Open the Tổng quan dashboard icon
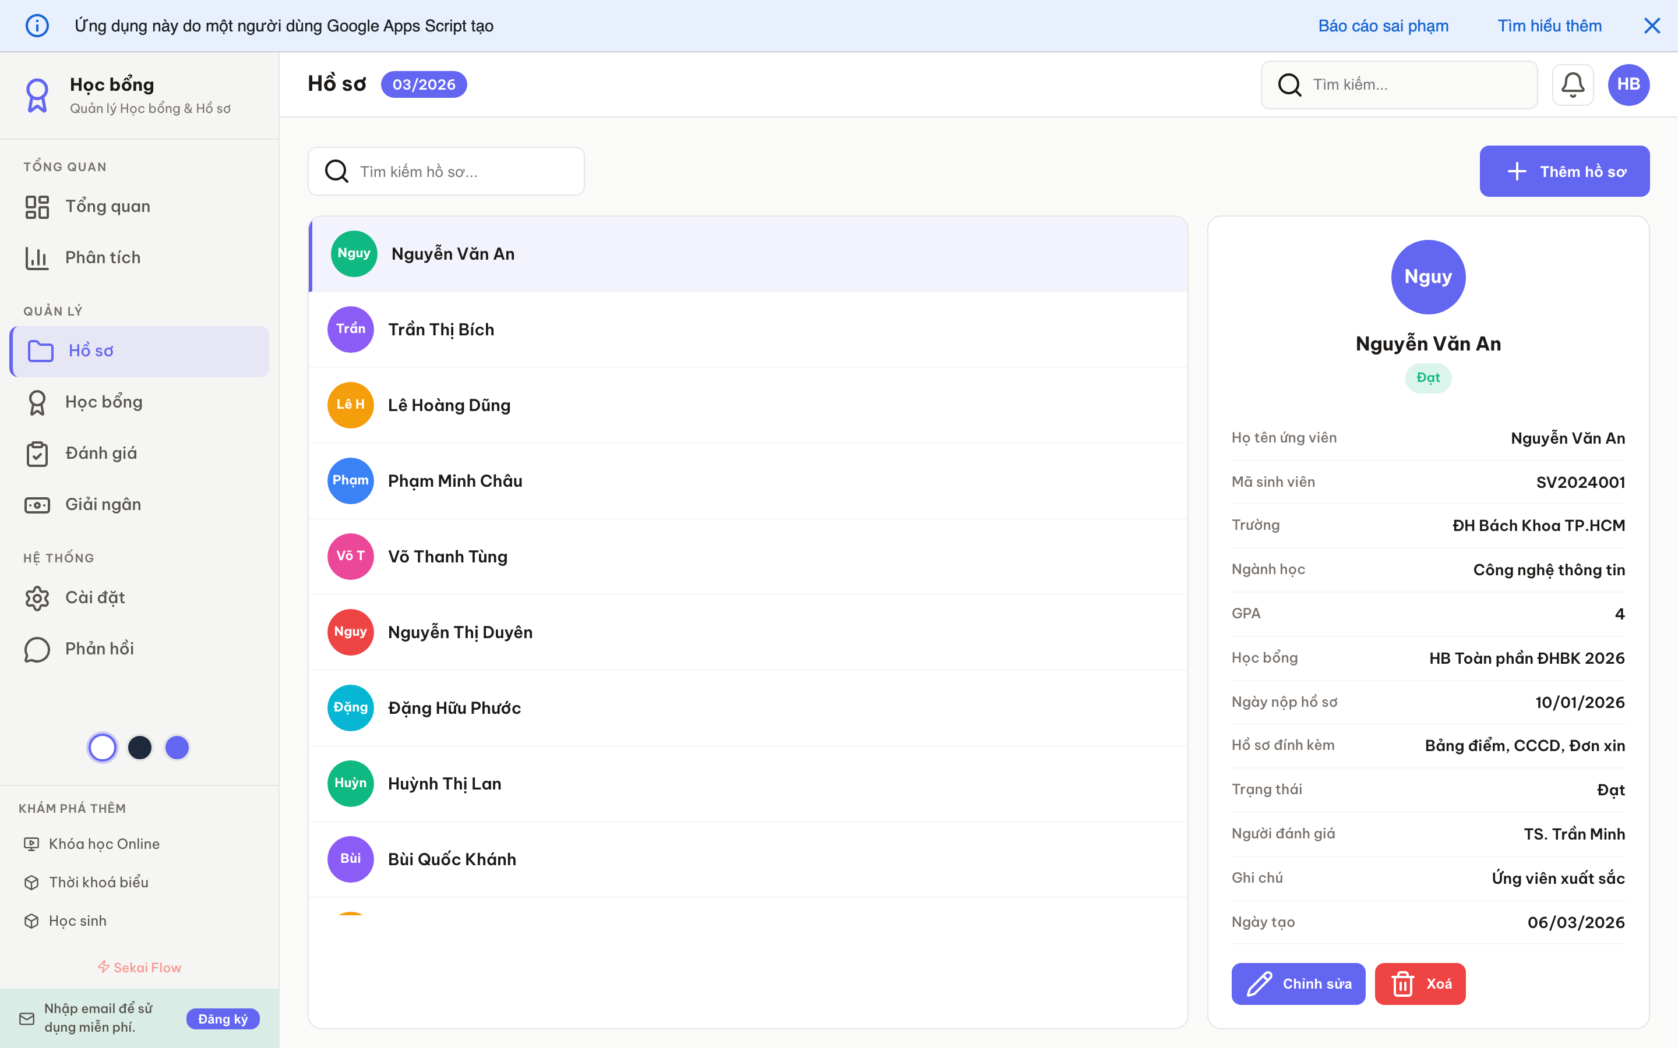This screenshot has width=1678, height=1048. tap(37, 206)
